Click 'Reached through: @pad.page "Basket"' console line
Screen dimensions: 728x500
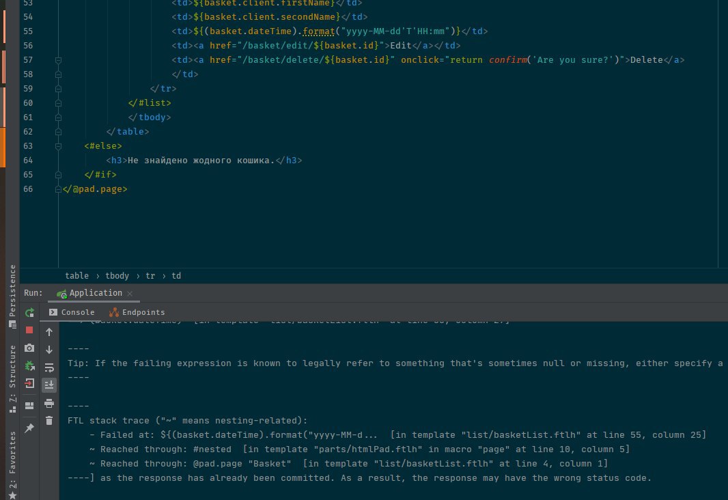coord(348,464)
